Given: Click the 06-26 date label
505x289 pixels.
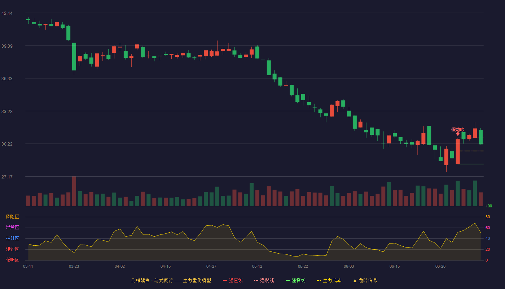Looking at the screenshot, I should (x=440, y=266).
